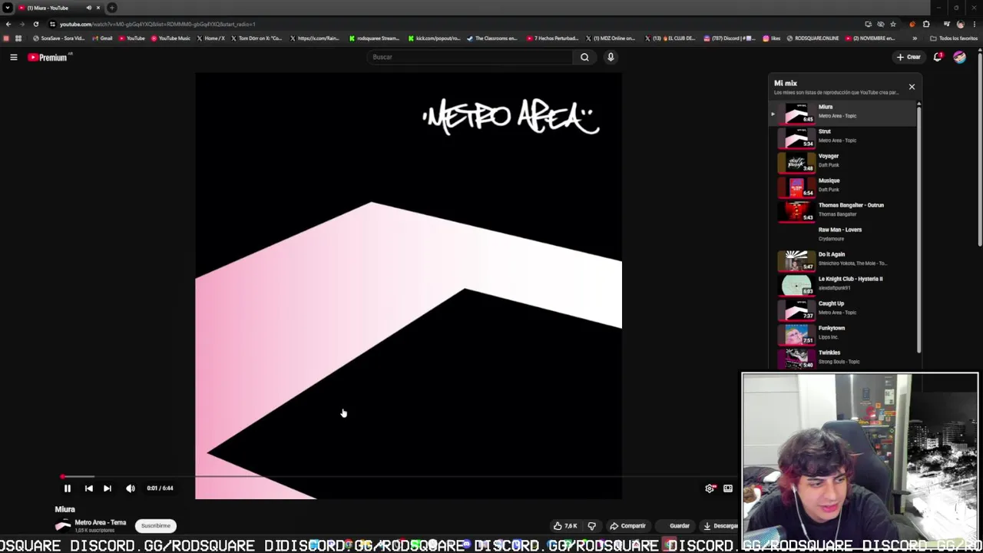Viewport: 983px width, 553px height.
Task: Open the browser profile avatar
Action: pyautogui.click(x=961, y=24)
